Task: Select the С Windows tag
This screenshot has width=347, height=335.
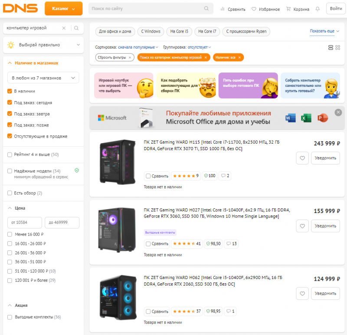Action: pyautogui.click(x=151, y=31)
